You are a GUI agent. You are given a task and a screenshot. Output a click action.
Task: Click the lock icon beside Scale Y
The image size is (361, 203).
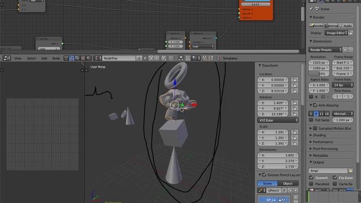click(294, 138)
